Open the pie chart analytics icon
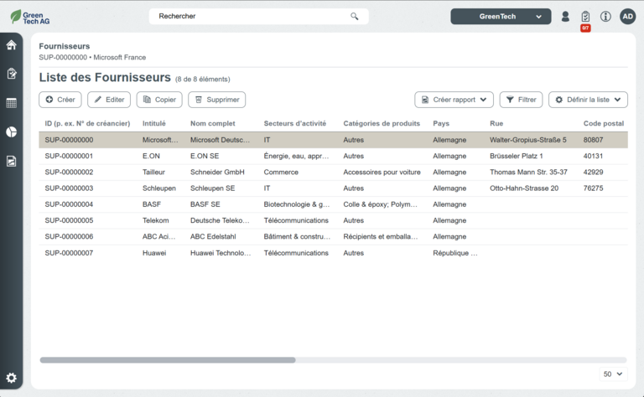 point(11,131)
